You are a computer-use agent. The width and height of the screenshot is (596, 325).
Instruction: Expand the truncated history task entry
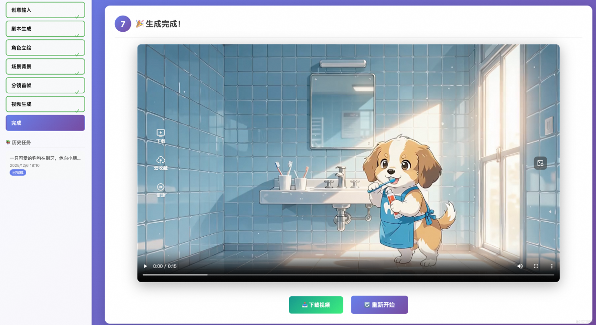tap(45, 158)
